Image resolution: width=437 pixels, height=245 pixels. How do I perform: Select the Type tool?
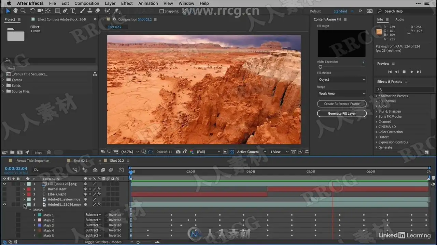coord(73,11)
